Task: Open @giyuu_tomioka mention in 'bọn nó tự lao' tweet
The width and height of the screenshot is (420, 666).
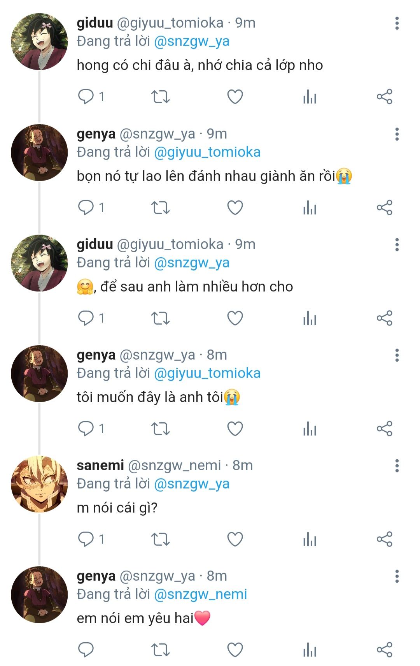Action: 207,152
